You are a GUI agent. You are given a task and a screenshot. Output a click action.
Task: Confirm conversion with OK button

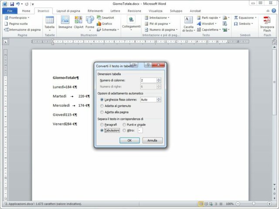click(129, 141)
